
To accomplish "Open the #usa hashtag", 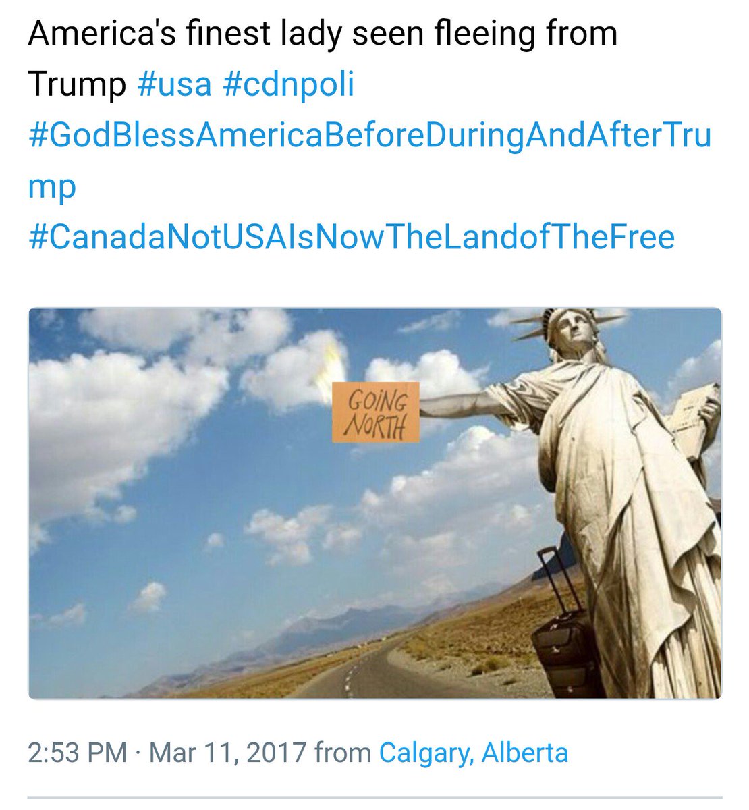I will 175,85.
